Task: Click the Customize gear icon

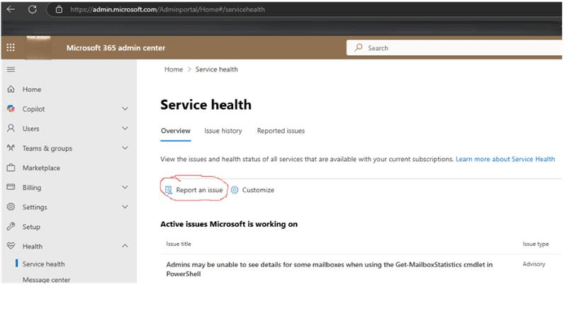Action: [235, 189]
